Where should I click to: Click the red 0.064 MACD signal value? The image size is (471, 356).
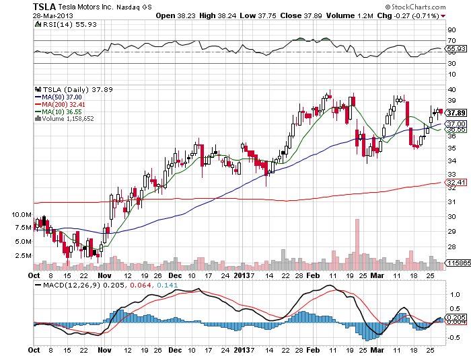click(140, 285)
